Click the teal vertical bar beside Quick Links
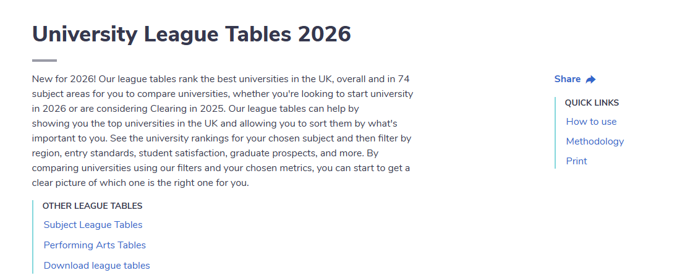This screenshot has width=698, height=278. [x=555, y=133]
